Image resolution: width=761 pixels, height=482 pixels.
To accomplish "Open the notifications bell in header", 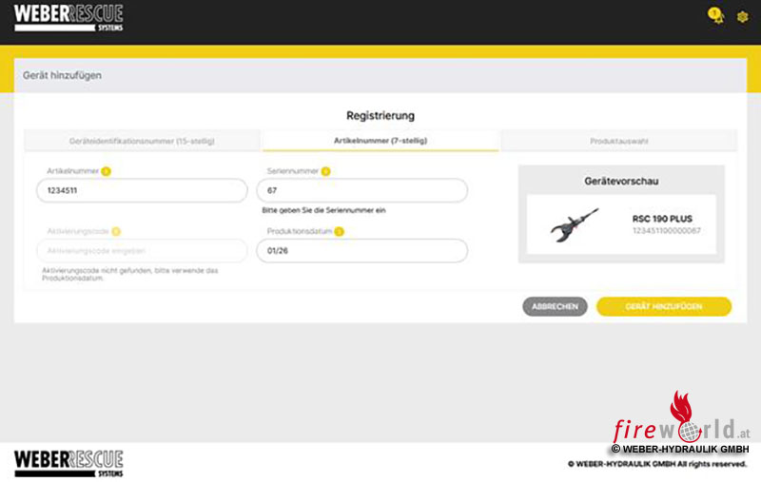I will (x=715, y=15).
